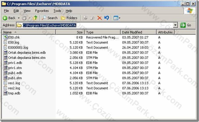Select the E00.chk file icon
199x122 pixels.
click(6, 37)
